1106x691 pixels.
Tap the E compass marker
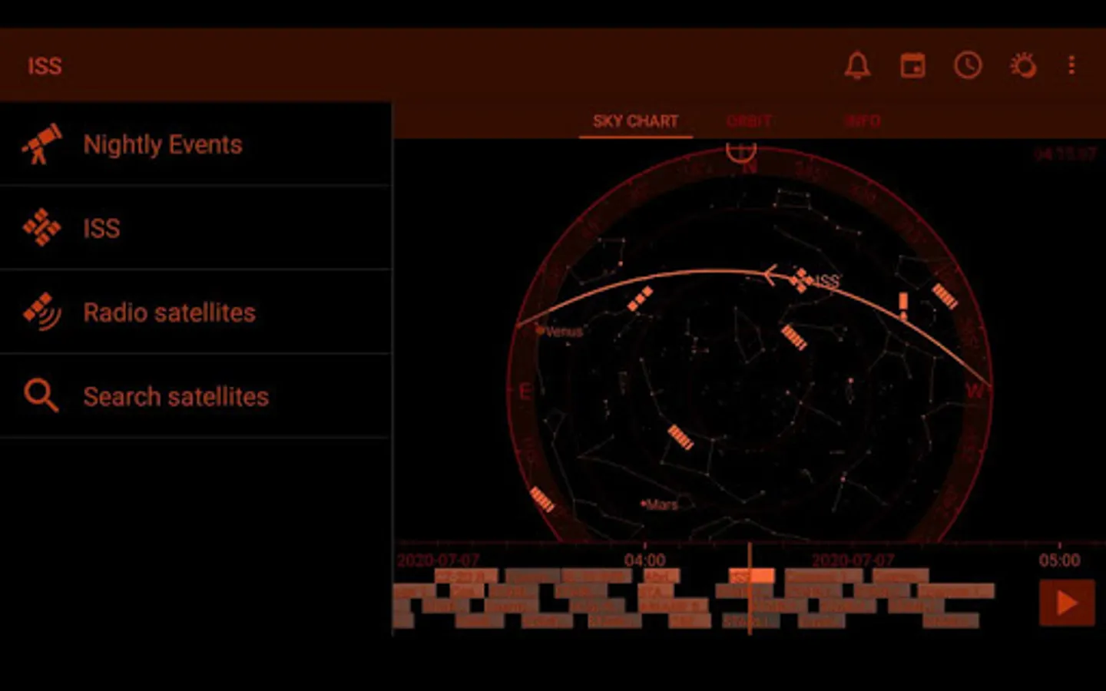coord(525,392)
